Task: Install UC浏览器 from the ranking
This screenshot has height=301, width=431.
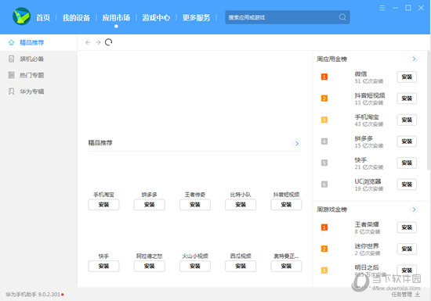Action: click(x=407, y=185)
